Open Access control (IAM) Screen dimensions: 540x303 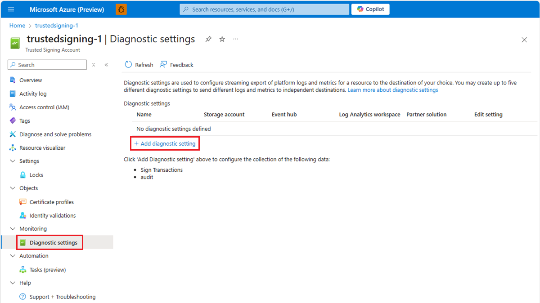point(44,107)
